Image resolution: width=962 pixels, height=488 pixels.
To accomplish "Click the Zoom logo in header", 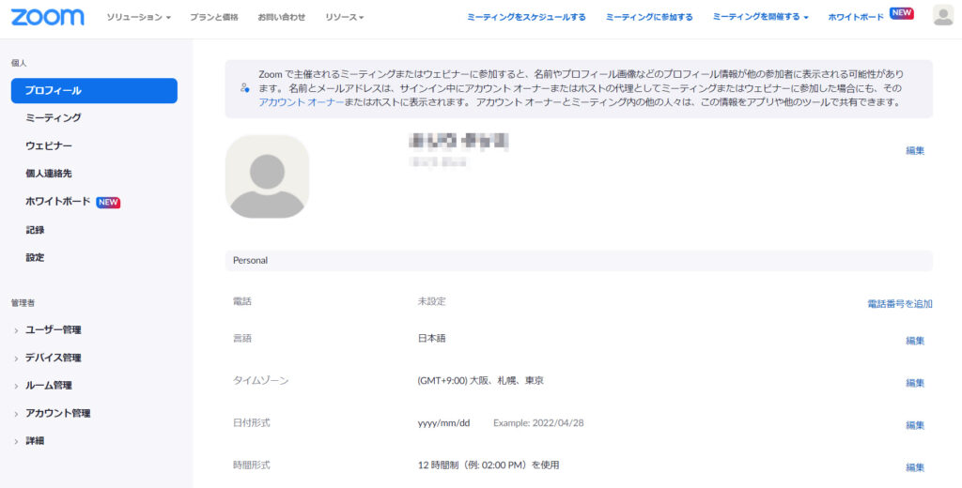I will 48,17.
